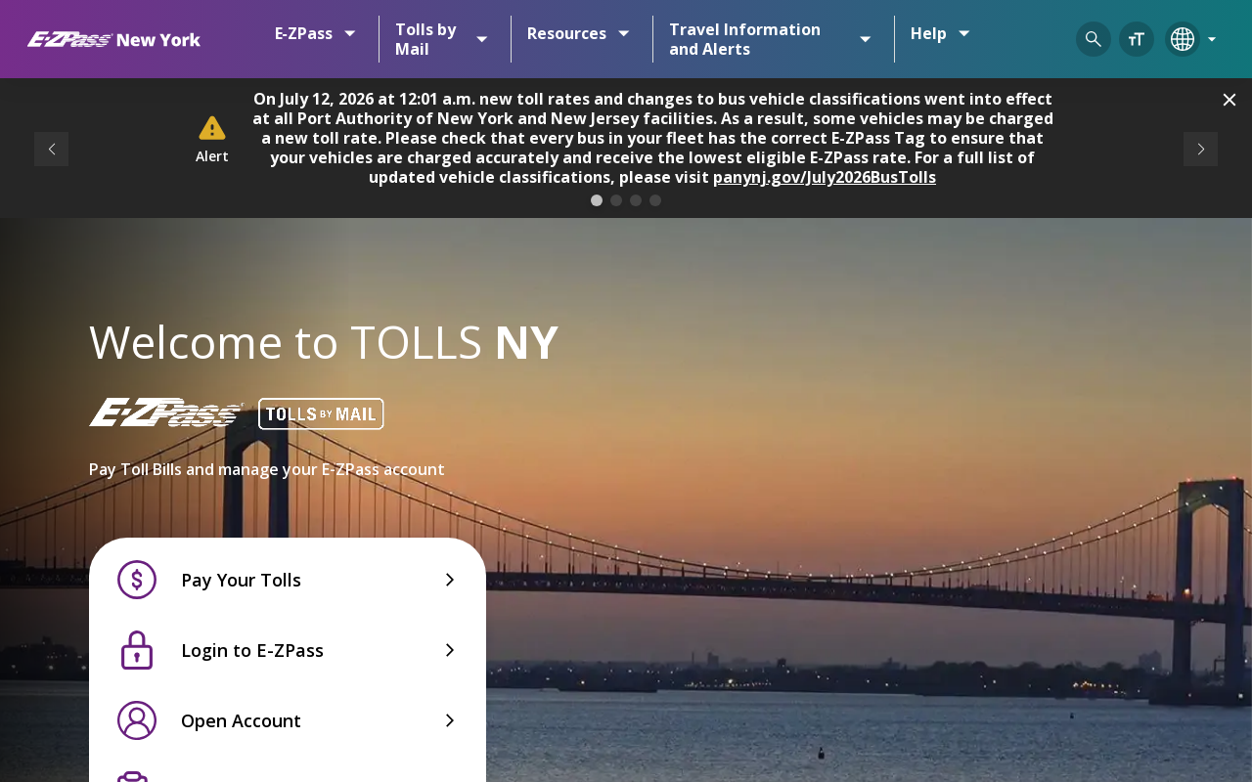The image size is (1252, 782).
Task: Select the fourth alert carousel dot
Action: pos(655,200)
